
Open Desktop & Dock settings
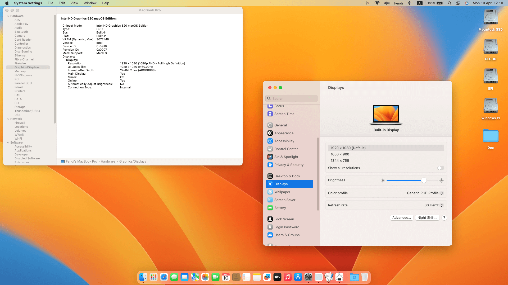coord(289,176)
